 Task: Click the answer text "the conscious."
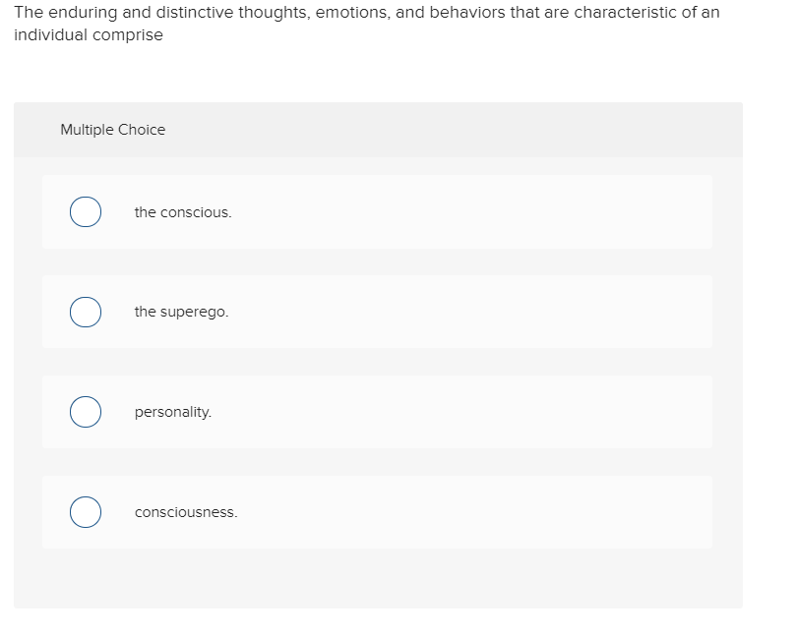[x=183, y=211]
